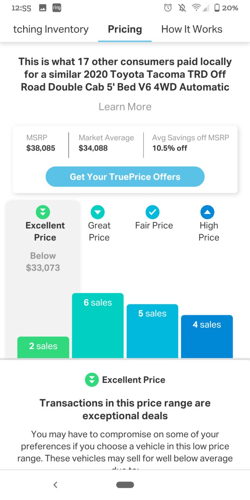Select the dark blue 4 sales bar
250x500 pixels.
(207, 336)
